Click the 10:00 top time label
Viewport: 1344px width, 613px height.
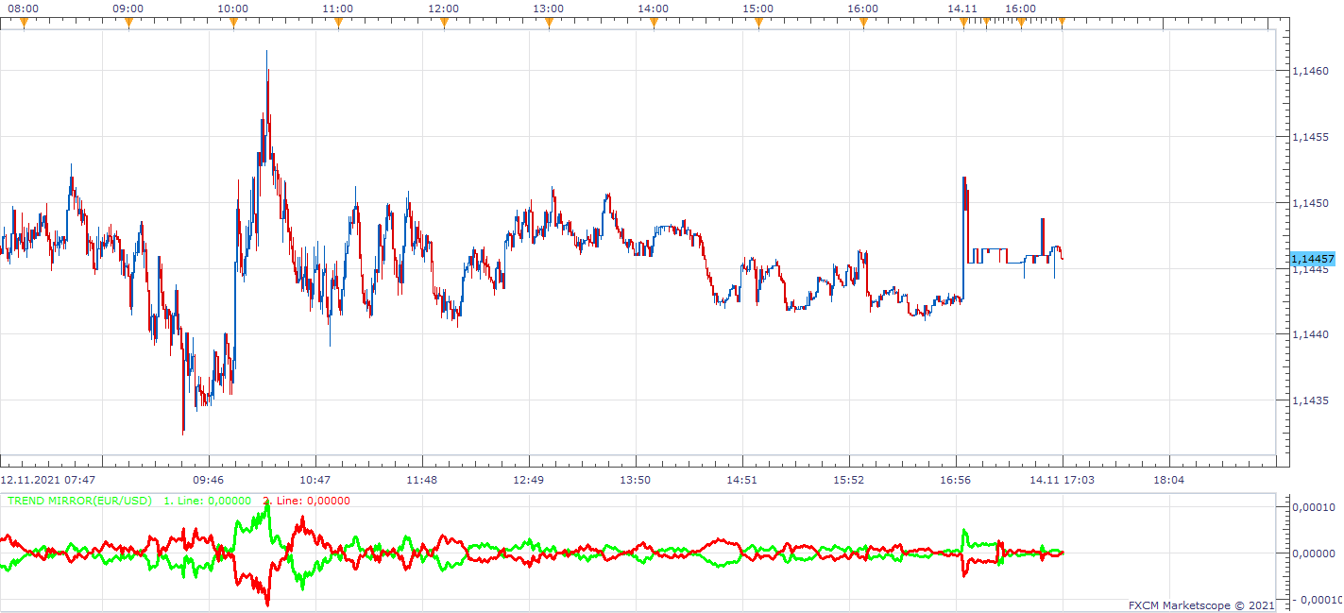(x=233, y=9)
